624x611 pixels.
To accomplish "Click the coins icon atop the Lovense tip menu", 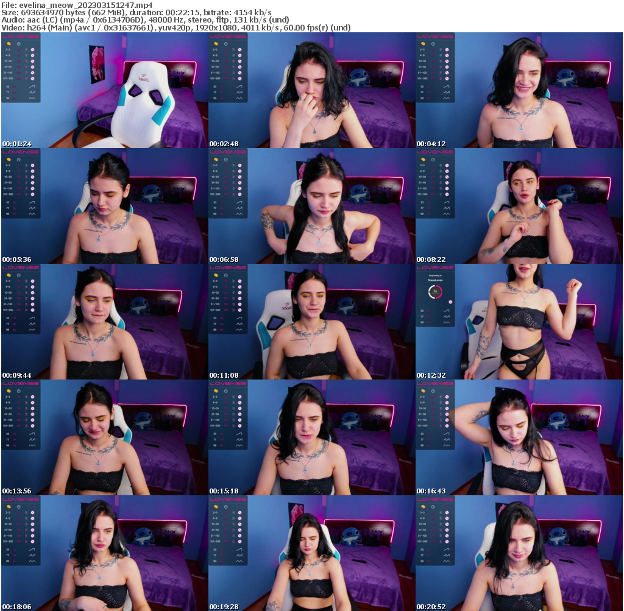I will click(x=9, y=44).
